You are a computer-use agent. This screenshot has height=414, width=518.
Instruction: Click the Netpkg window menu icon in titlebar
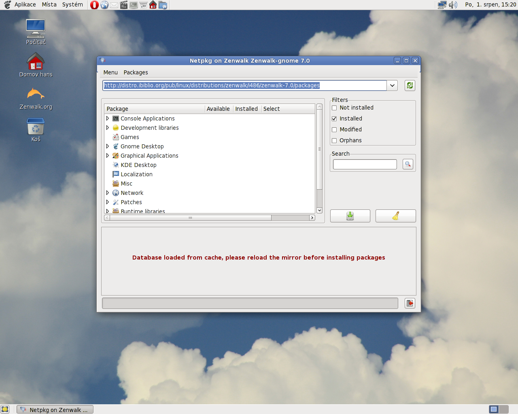pyautogui.click(x=102, y=60)
